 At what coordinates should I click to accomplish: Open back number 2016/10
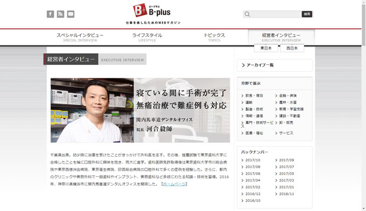(253, 200)
